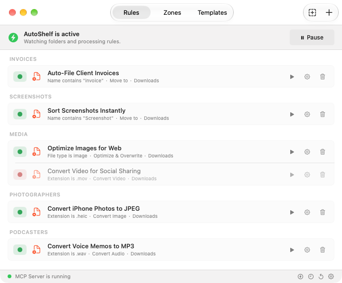Select the 'Optimize Images for Web' title
Viewport: 342px width, 283px height.
click(85, 148)
